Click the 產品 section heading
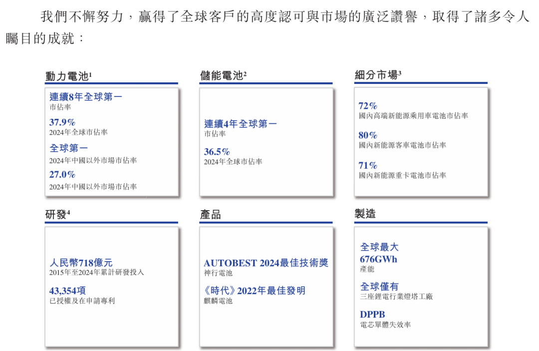 [x=211, y=215]
